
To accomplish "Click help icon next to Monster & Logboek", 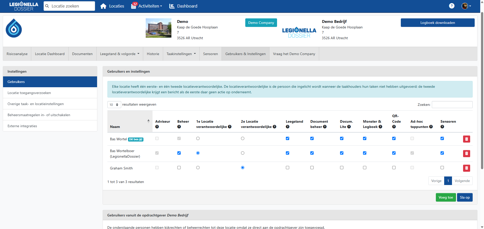I will click(380, 127).
